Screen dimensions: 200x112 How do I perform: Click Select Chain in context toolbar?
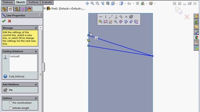pos(100,22)
